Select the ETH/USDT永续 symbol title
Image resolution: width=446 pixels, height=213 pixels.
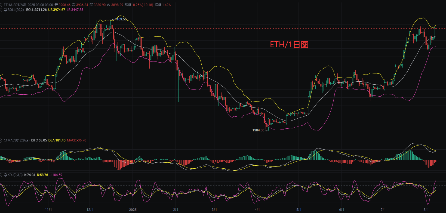[x=15, y=5]
